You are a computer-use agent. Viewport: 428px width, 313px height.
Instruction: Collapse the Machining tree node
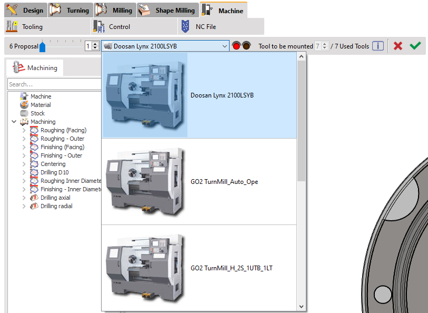14,122
